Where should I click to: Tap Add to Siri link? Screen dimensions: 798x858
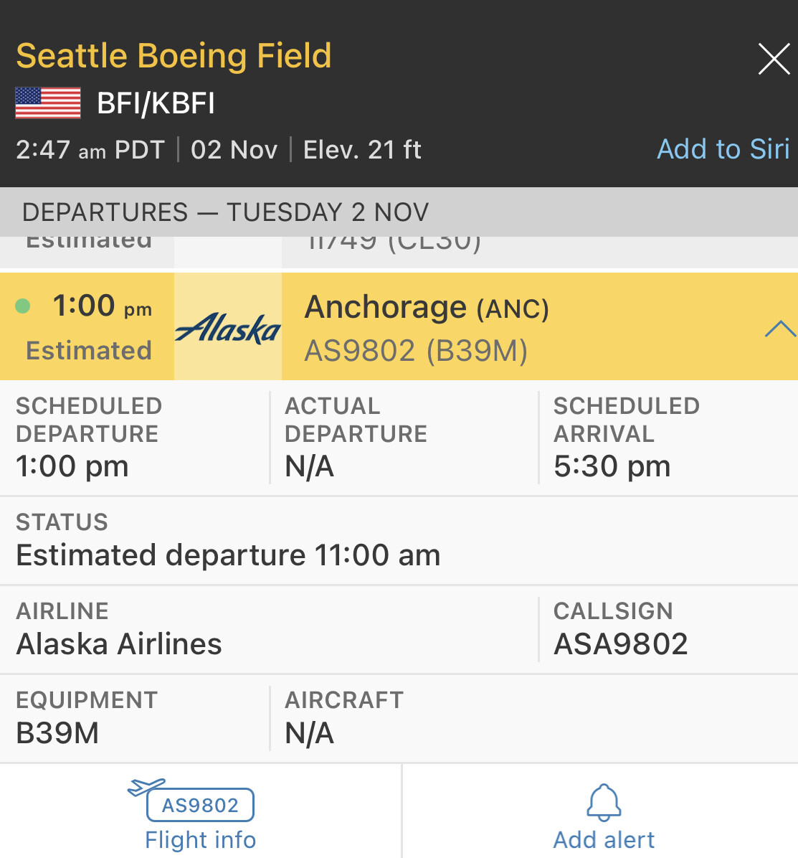pos(723,149)
